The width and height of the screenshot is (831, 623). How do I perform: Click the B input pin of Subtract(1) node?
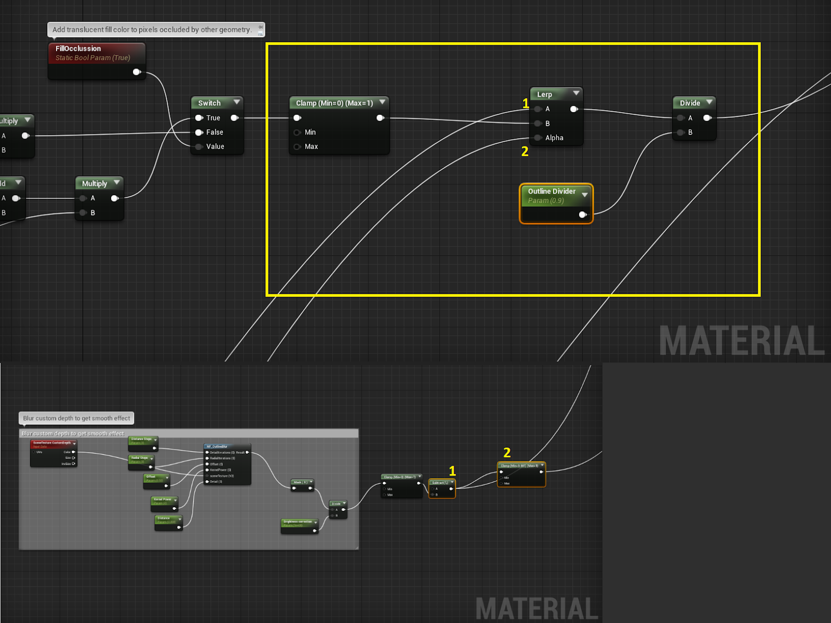433,495
